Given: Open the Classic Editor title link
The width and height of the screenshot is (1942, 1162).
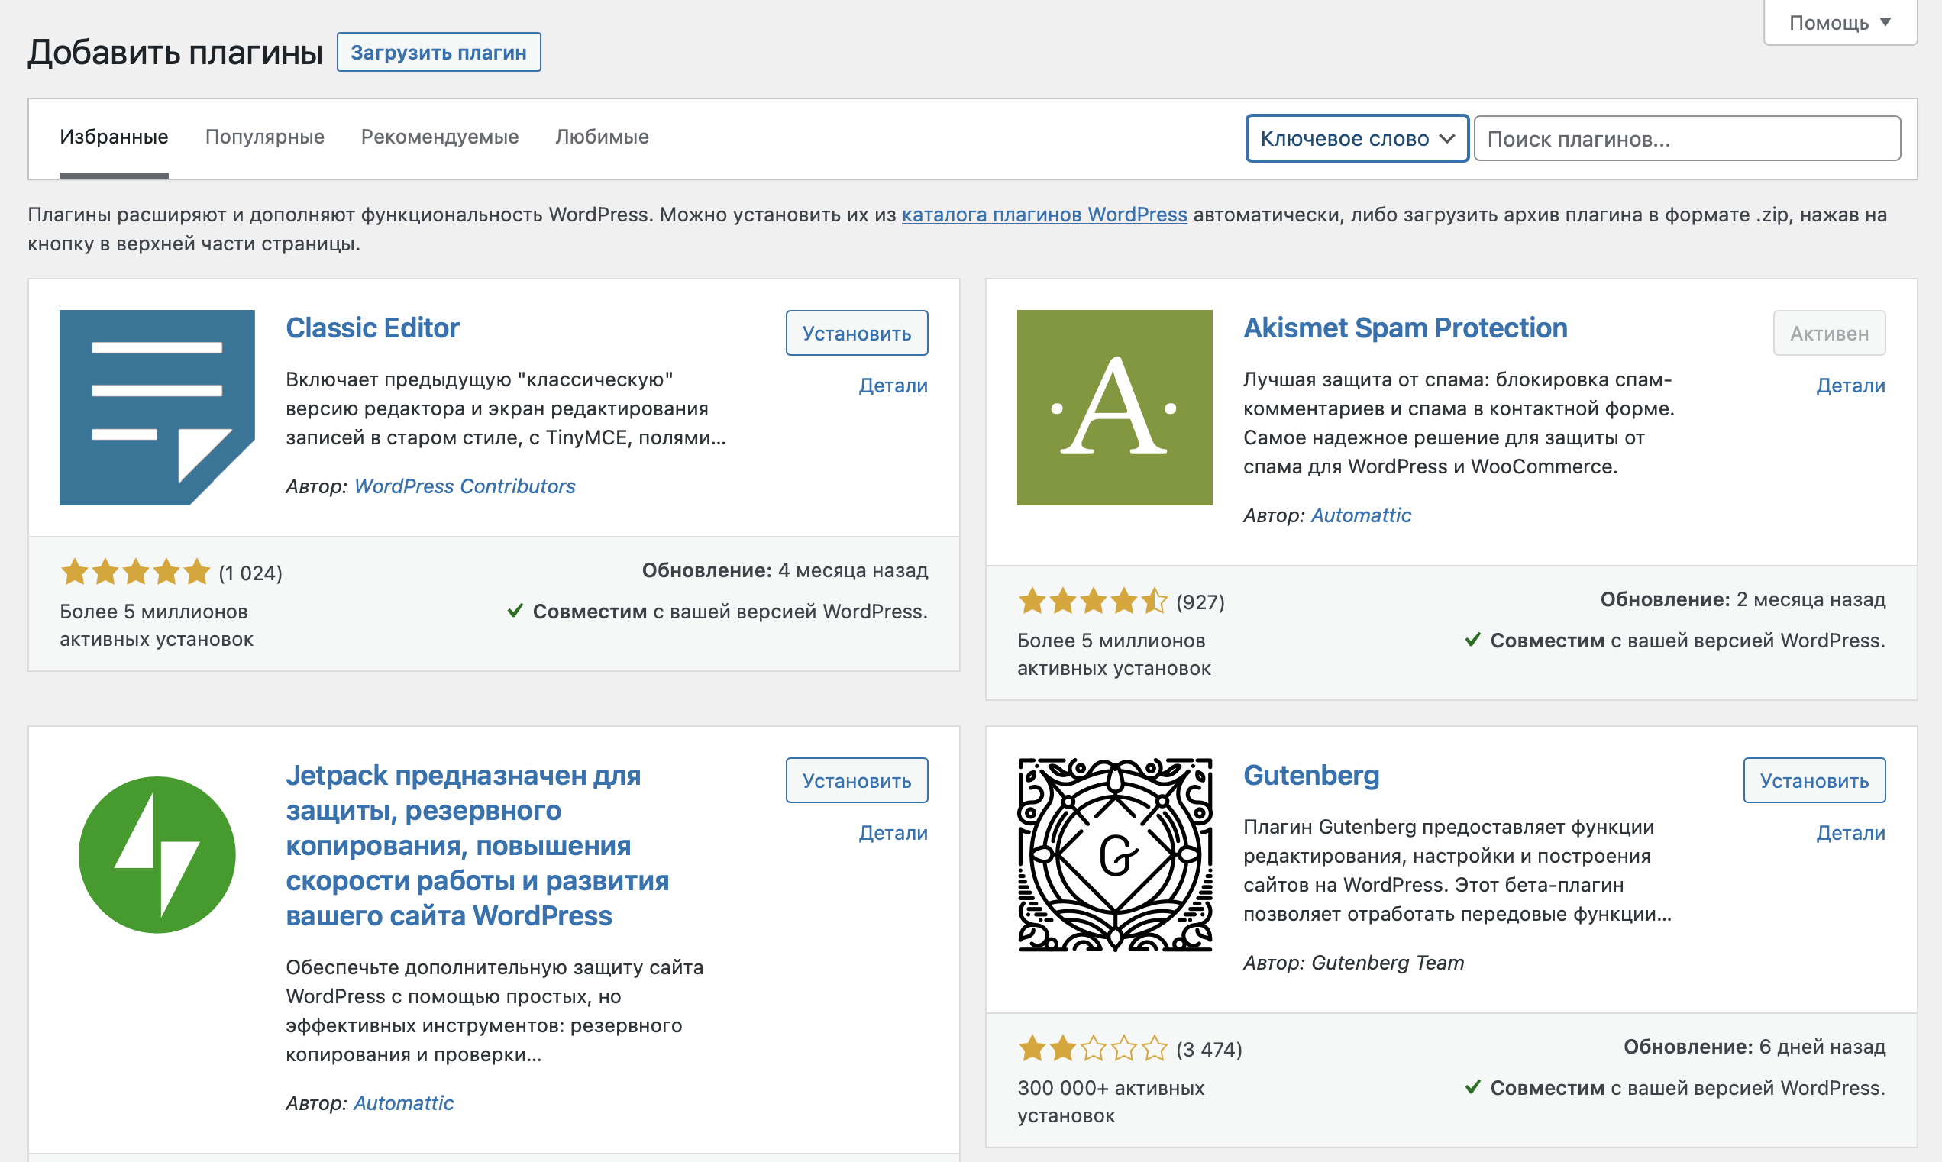Looking at the screenshot, I should 373,328.
